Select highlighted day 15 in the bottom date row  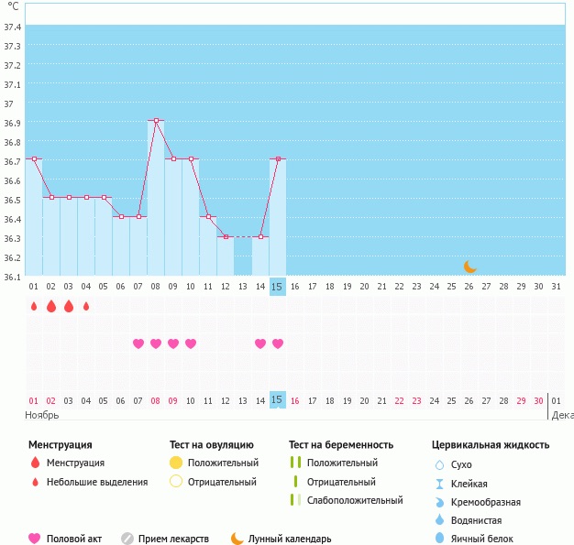pos(278,400)
